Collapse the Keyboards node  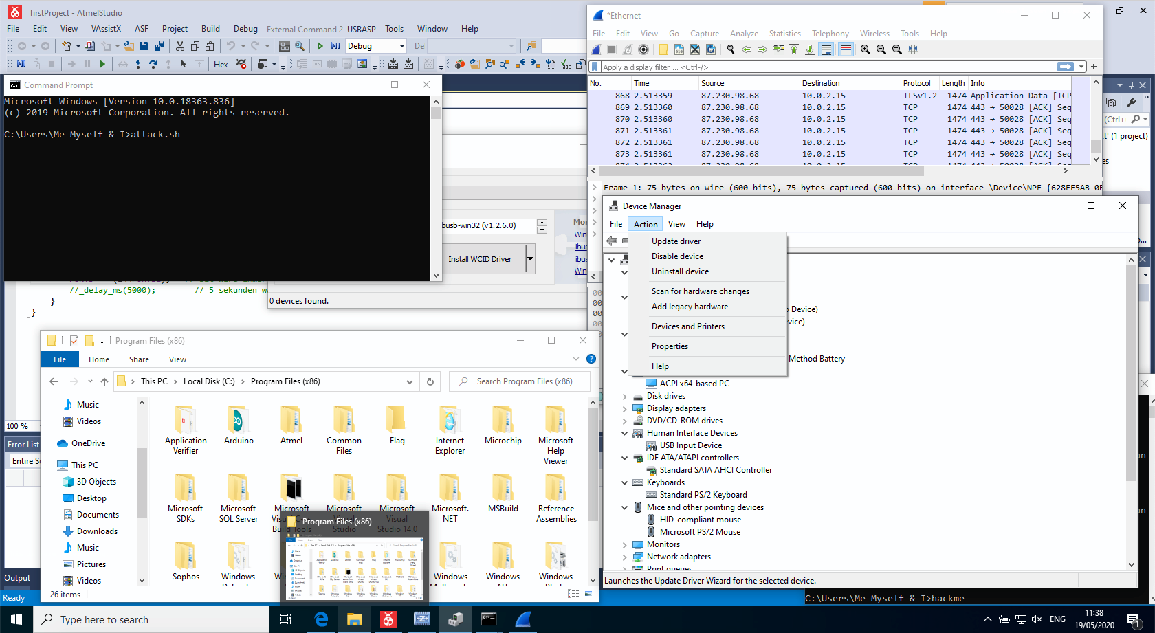click(x=624, y=483)
